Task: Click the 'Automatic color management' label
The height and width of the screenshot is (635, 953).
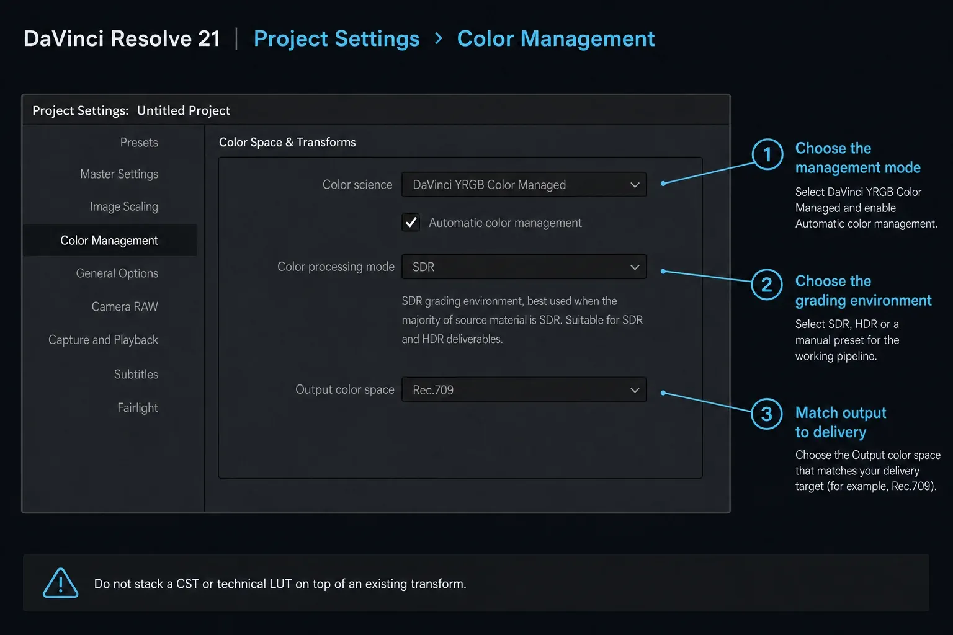Action: click(x=505, y=223)
